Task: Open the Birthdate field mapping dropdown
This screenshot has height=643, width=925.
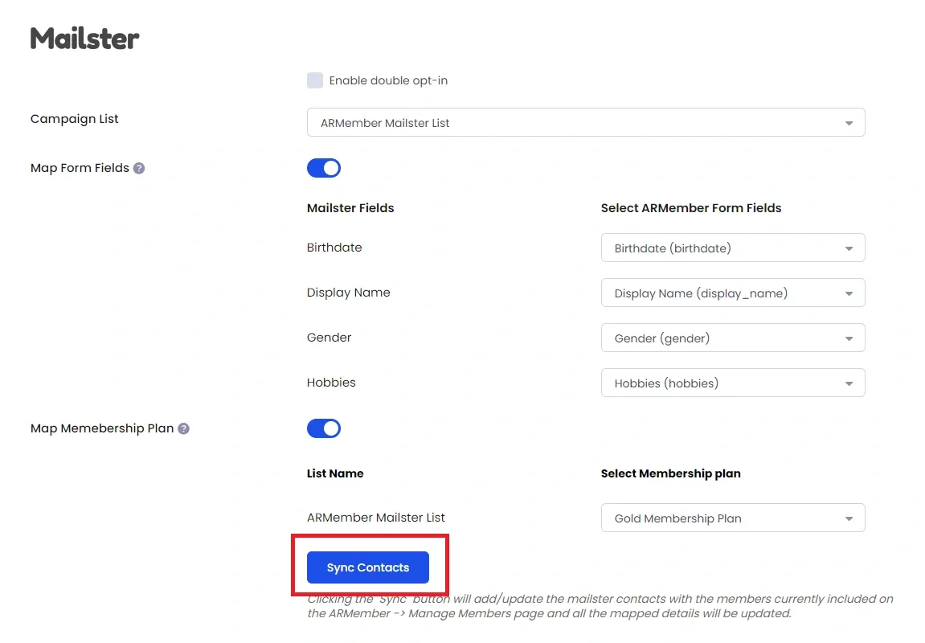Action: [733, 248]
